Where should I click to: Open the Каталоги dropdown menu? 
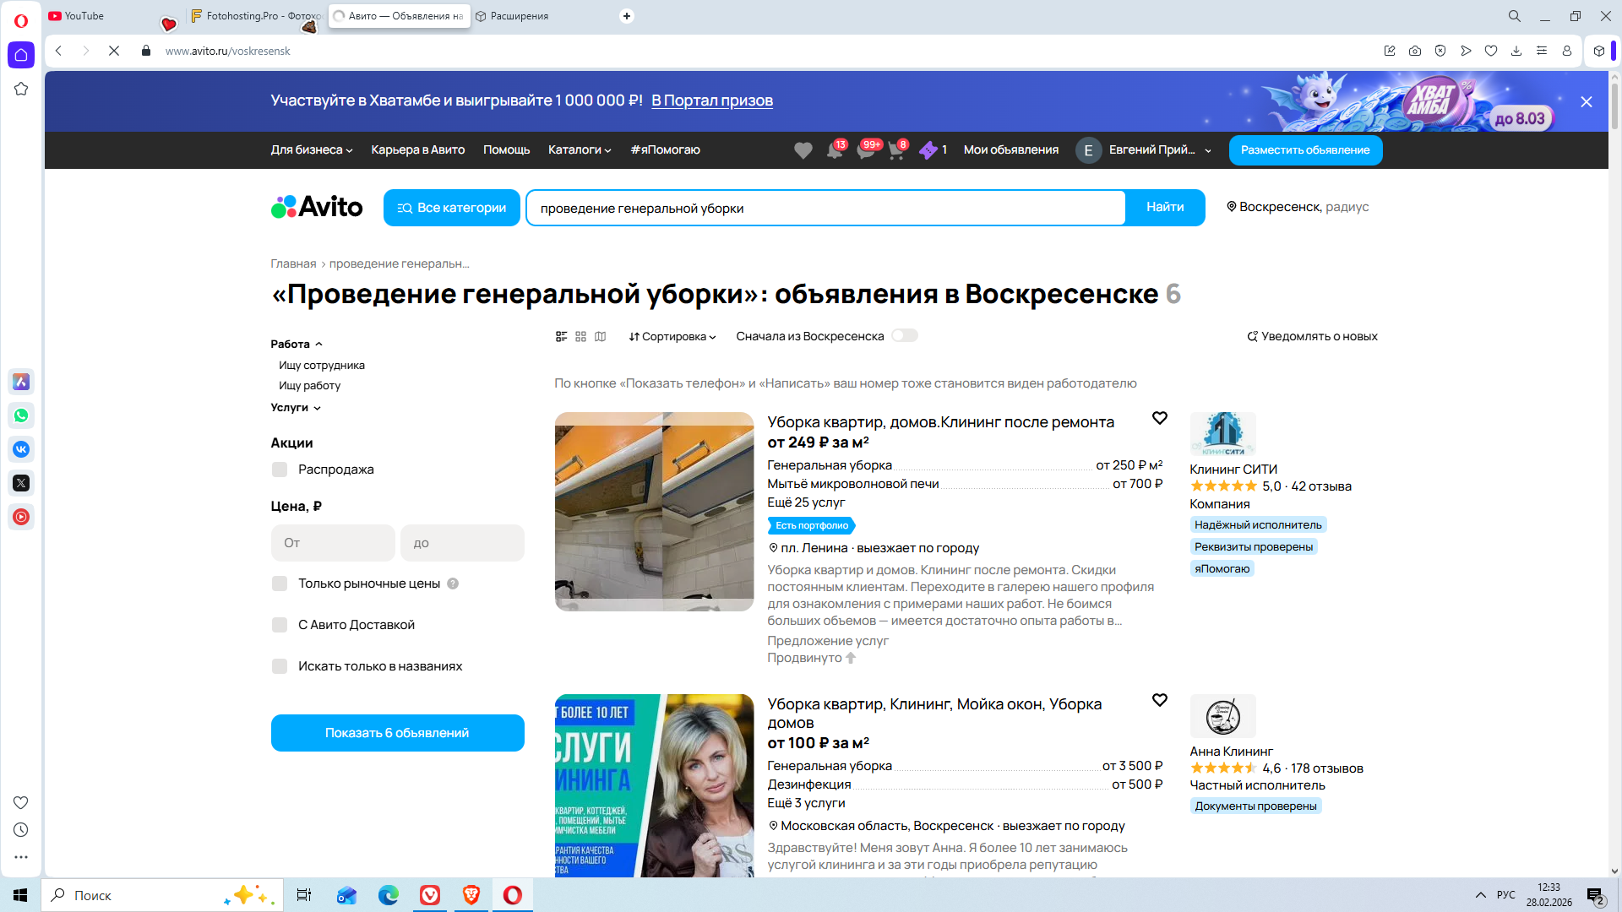579,150
